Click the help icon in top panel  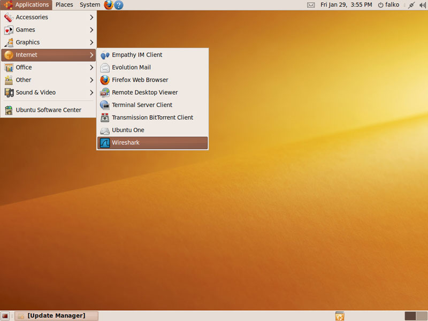[119, 5]
